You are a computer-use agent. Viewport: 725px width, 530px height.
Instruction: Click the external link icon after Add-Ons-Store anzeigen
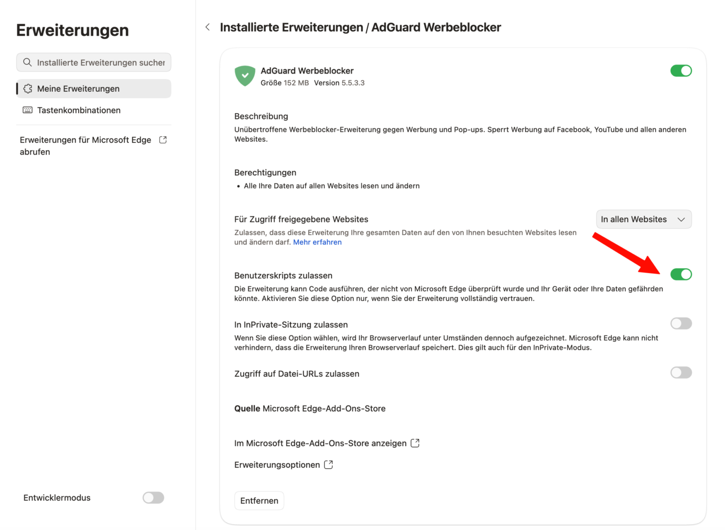coord(415,443)
